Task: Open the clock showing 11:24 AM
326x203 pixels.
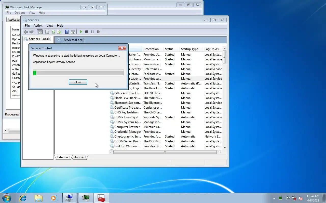Action: 313,198
